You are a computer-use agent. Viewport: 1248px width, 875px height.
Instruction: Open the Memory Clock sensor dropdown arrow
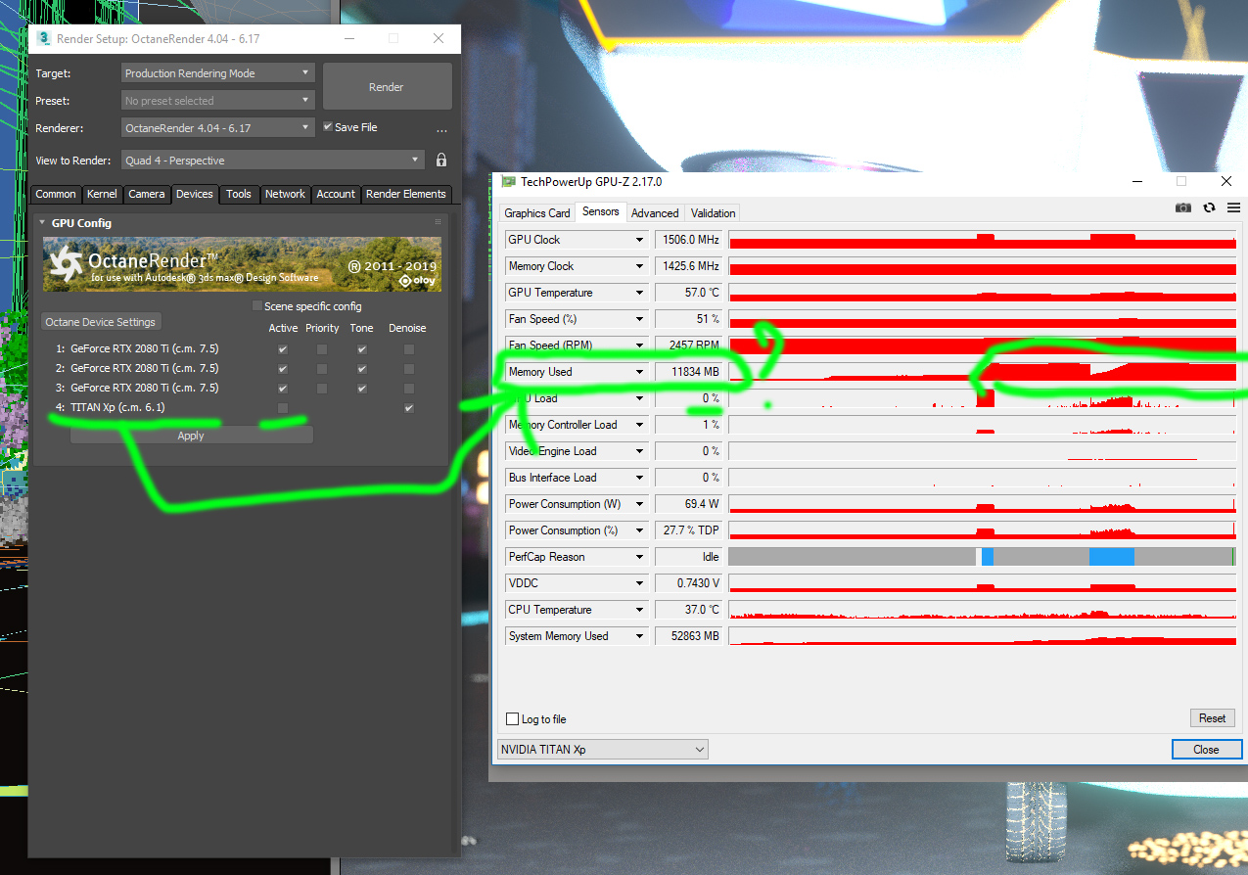click(x=639, y=266)
